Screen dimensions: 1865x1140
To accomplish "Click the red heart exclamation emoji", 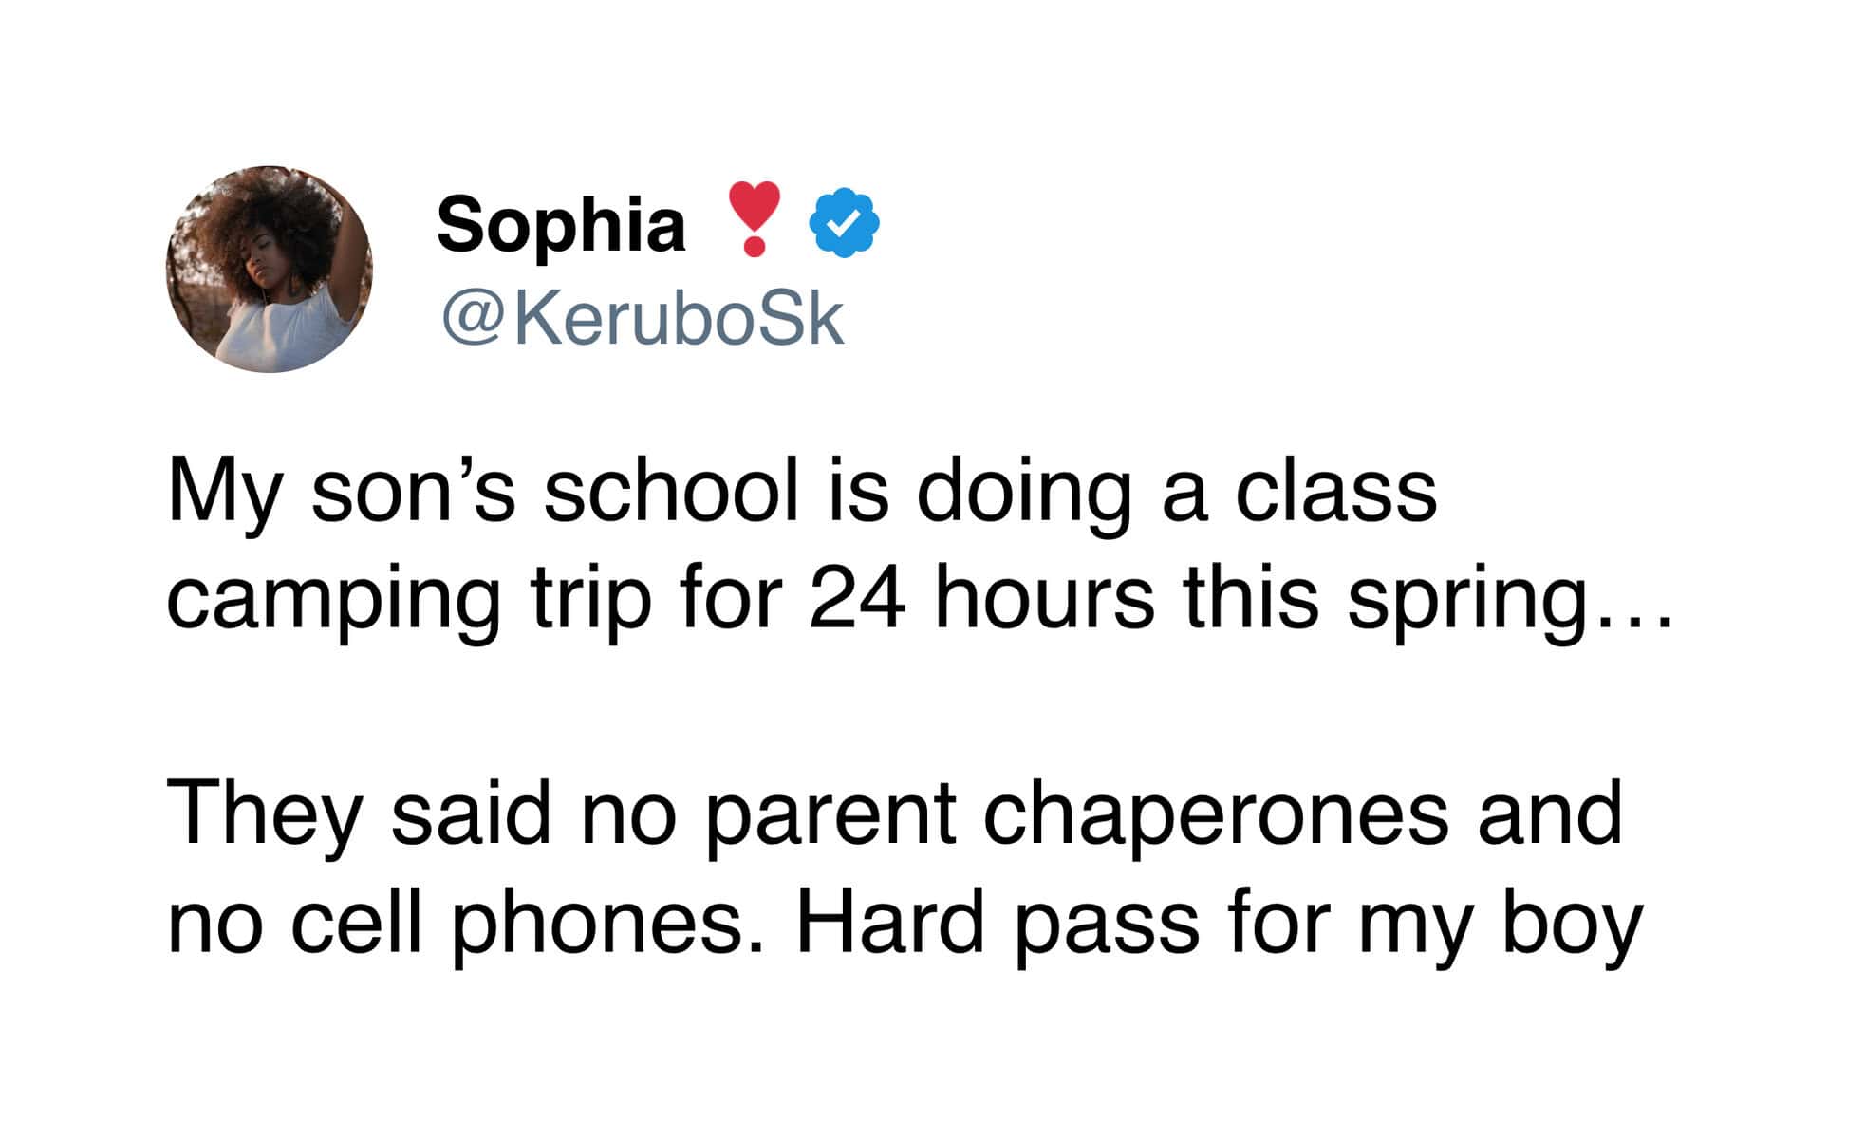I will pyautogui.click(x=754, y=219).
